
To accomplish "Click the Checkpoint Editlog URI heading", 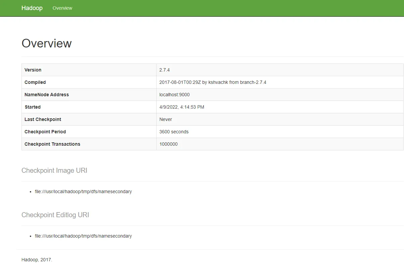I will point(55,215).
